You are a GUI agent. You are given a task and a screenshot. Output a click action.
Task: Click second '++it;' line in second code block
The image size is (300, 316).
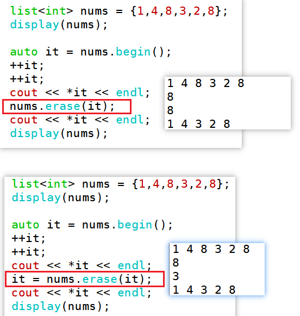coord(28,252)
